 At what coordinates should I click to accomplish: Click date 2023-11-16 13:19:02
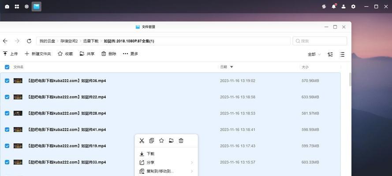pyautogui.click(x=238, y=81)
